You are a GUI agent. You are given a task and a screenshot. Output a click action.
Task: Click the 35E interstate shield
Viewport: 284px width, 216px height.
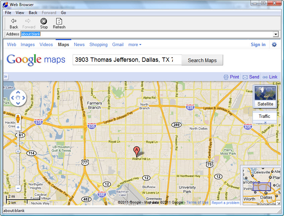101,195
